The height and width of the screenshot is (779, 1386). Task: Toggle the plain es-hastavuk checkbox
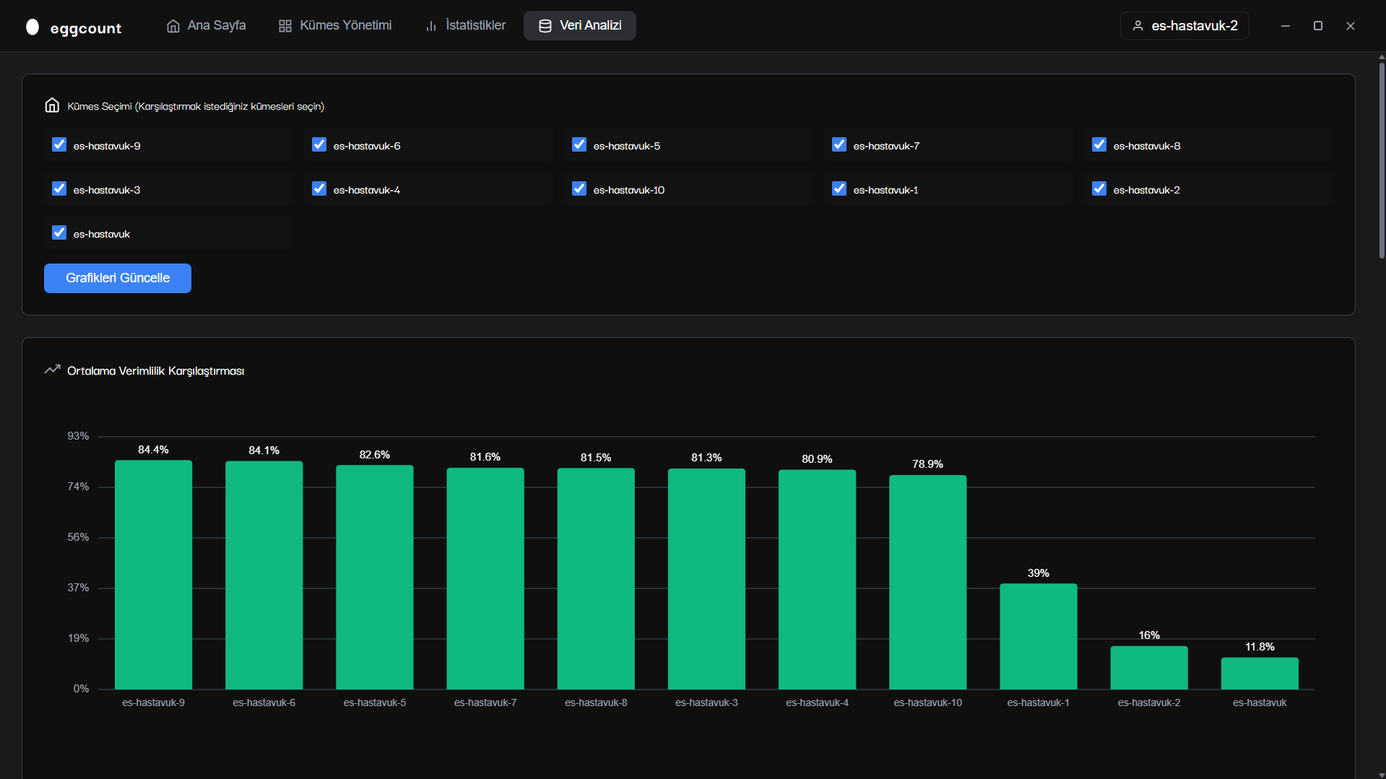click(59, 233)
